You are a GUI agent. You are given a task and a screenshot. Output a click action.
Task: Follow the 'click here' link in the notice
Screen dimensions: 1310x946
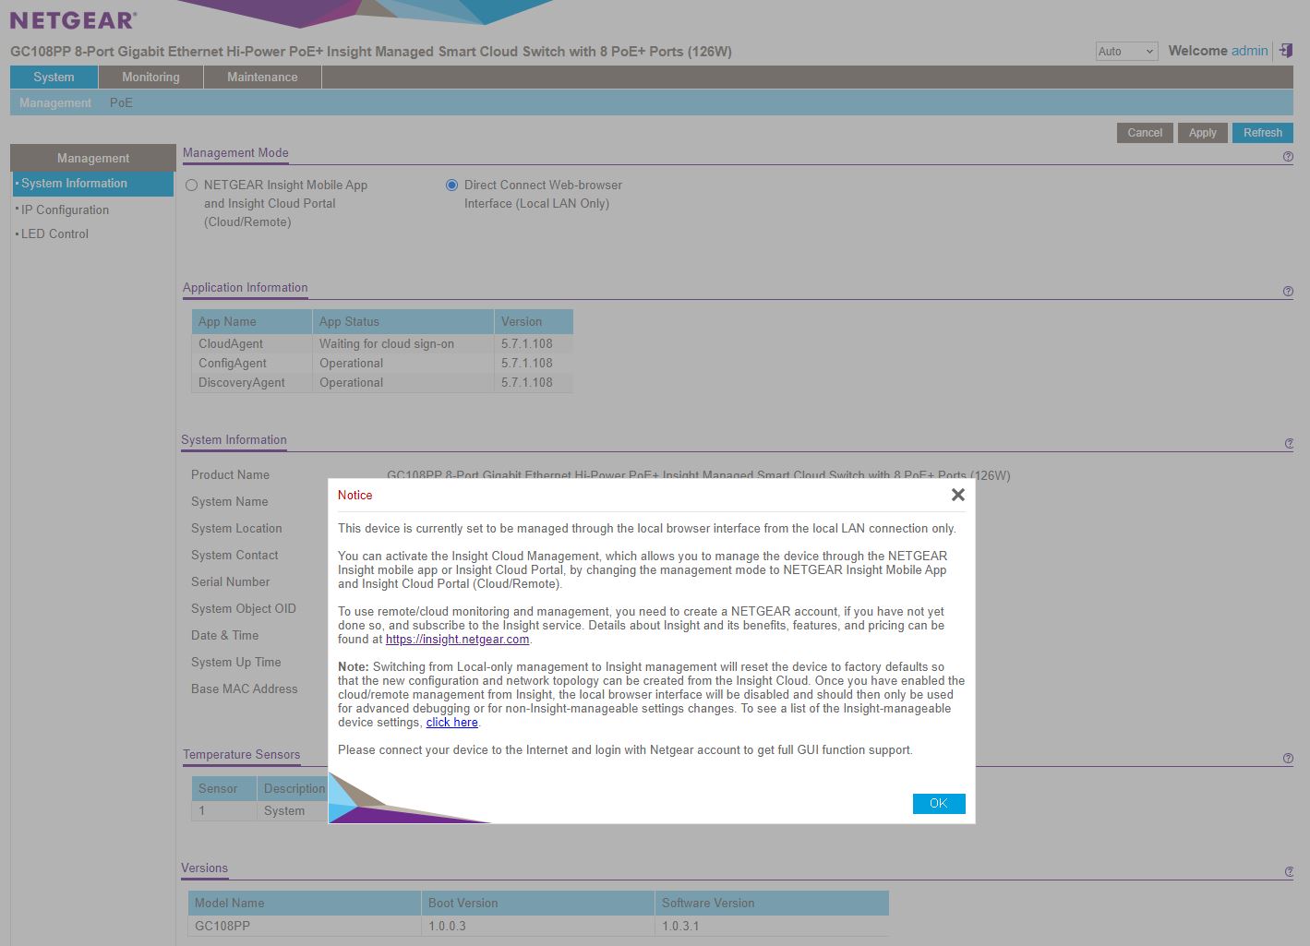coord(451,723)
